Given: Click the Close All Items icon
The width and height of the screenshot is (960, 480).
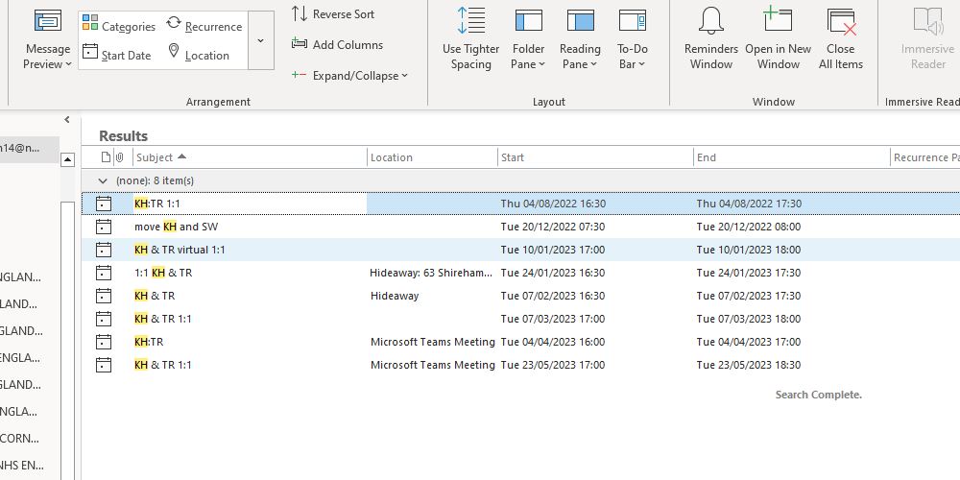Looking at the screenshot, I should tap(841, 22).
